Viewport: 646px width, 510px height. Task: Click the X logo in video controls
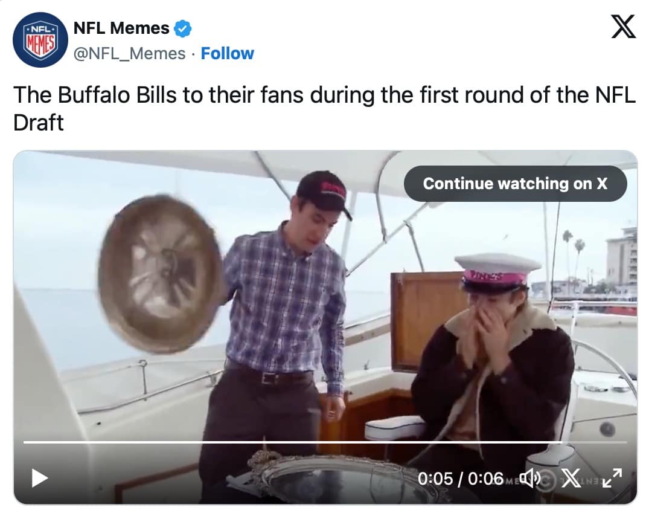tap(571, 479)
